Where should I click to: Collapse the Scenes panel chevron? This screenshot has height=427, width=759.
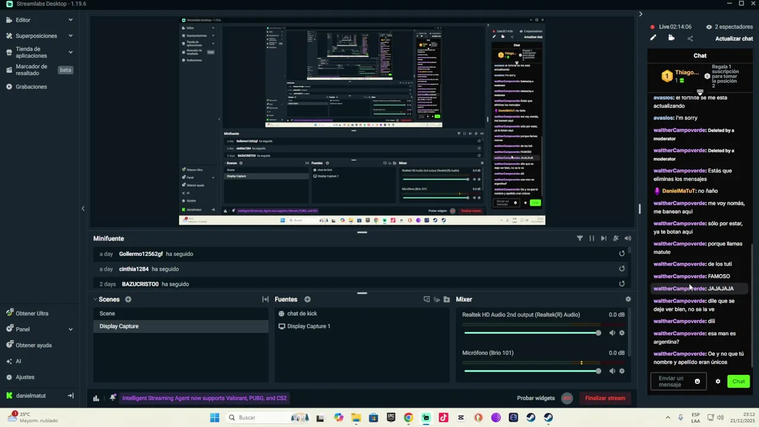click(95, 299)
